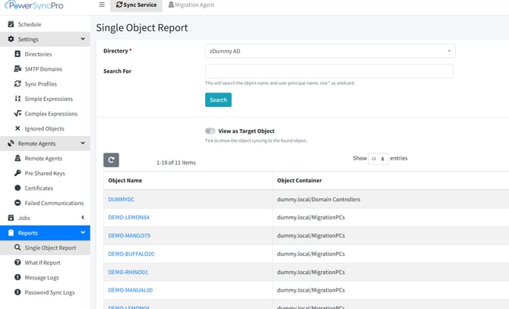Viewport: 509px width, 309px height.
Task: Sort by the Object Container column header
Action: click(x=299, y=181)
